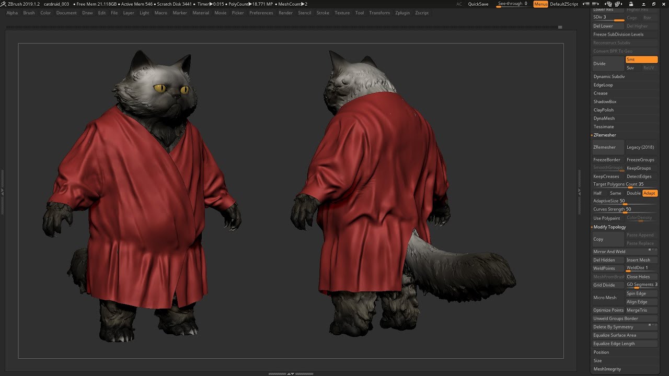
Task: Open the Brush menu
Action: click(x=29, y=13)
